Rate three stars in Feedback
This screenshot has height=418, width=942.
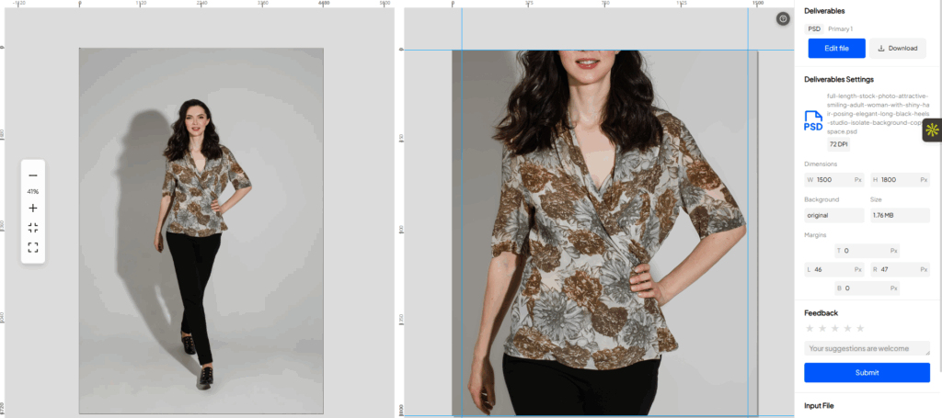point(834,328)
